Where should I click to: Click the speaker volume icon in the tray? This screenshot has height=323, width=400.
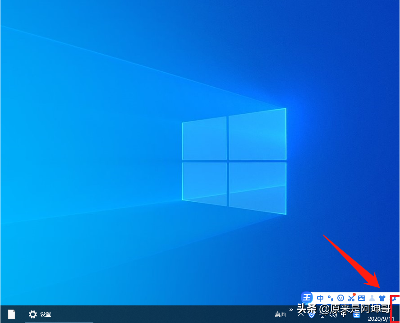click(333, 314)
